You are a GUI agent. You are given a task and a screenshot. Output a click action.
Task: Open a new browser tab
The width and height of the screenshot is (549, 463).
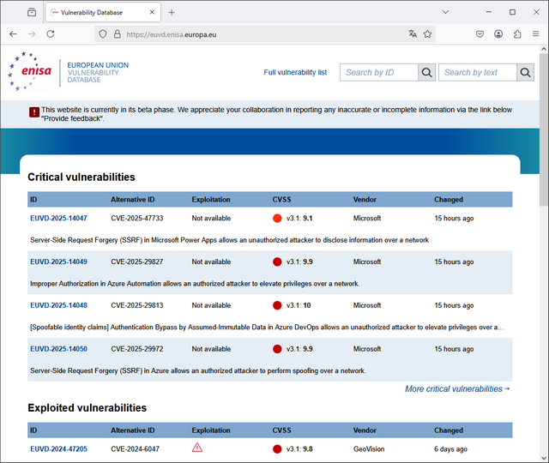(172, 13)
